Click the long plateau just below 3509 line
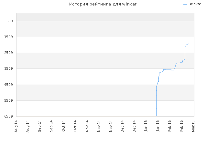Viewport: 207px width, 155px height. coord(169,70)
